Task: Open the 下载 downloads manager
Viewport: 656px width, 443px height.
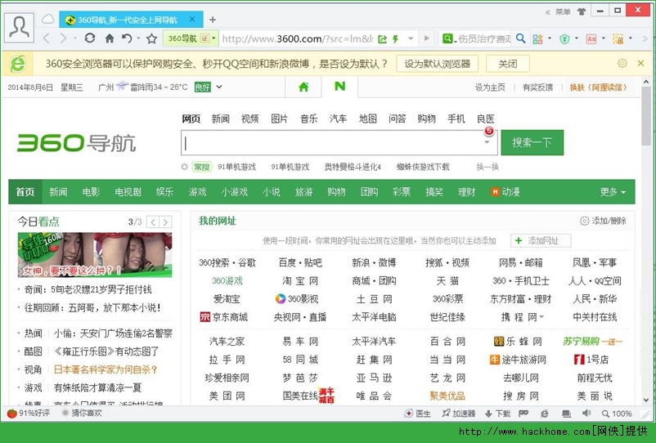Action: point(497,414)
